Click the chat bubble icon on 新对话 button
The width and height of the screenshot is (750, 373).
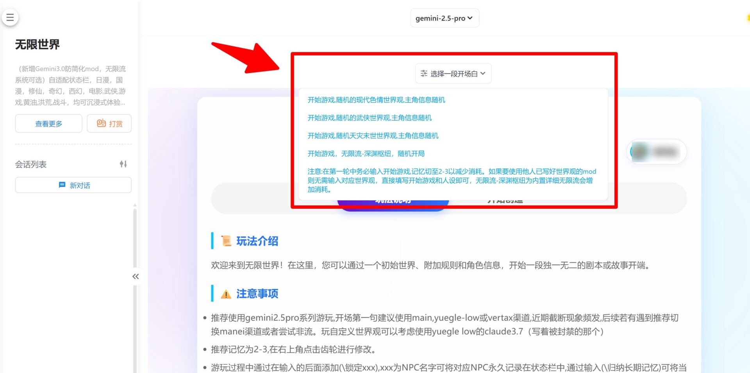[62, 185]
